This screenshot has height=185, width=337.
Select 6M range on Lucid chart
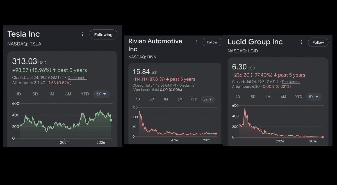point(283,97)
